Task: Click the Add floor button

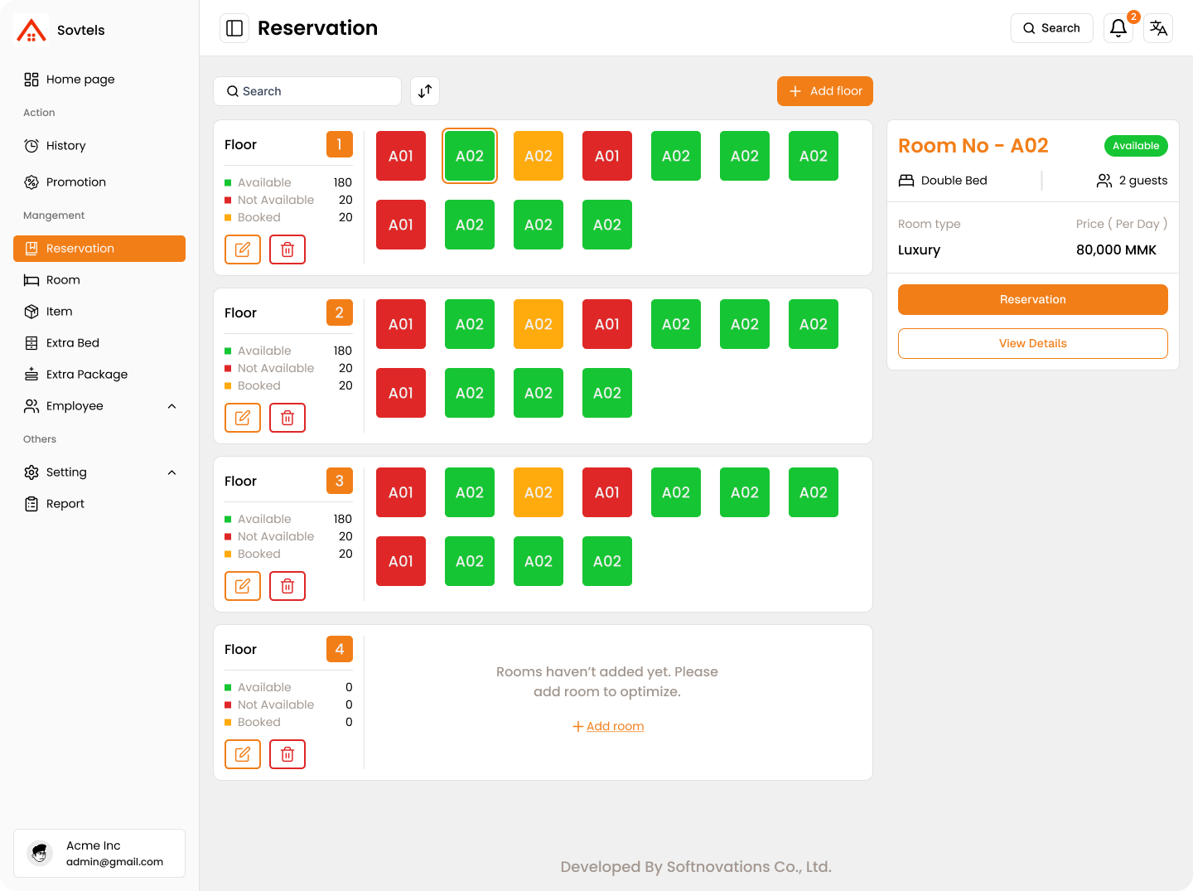Action: coord(824,91)
